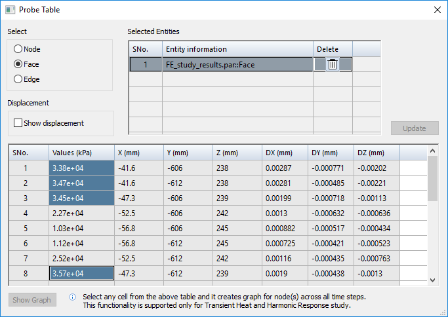Click the info icon beside the graph hint
Screen dimensions: 448x317
72,297
